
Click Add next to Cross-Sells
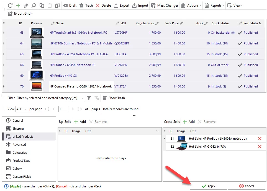pos(189,122)
